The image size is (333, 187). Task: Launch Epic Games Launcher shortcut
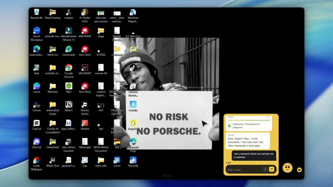click(x=69, y=145)
